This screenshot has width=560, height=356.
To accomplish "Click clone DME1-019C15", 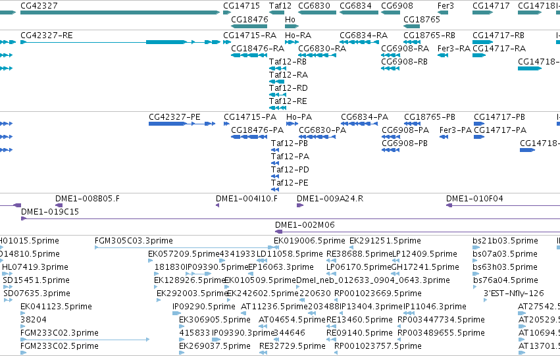I will coord(50,212).
